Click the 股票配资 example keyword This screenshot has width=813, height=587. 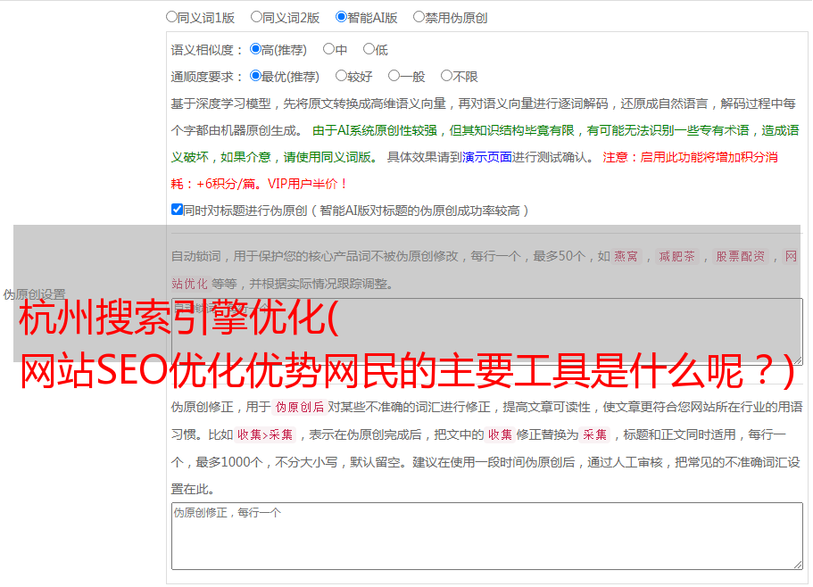tap(741, 256)
